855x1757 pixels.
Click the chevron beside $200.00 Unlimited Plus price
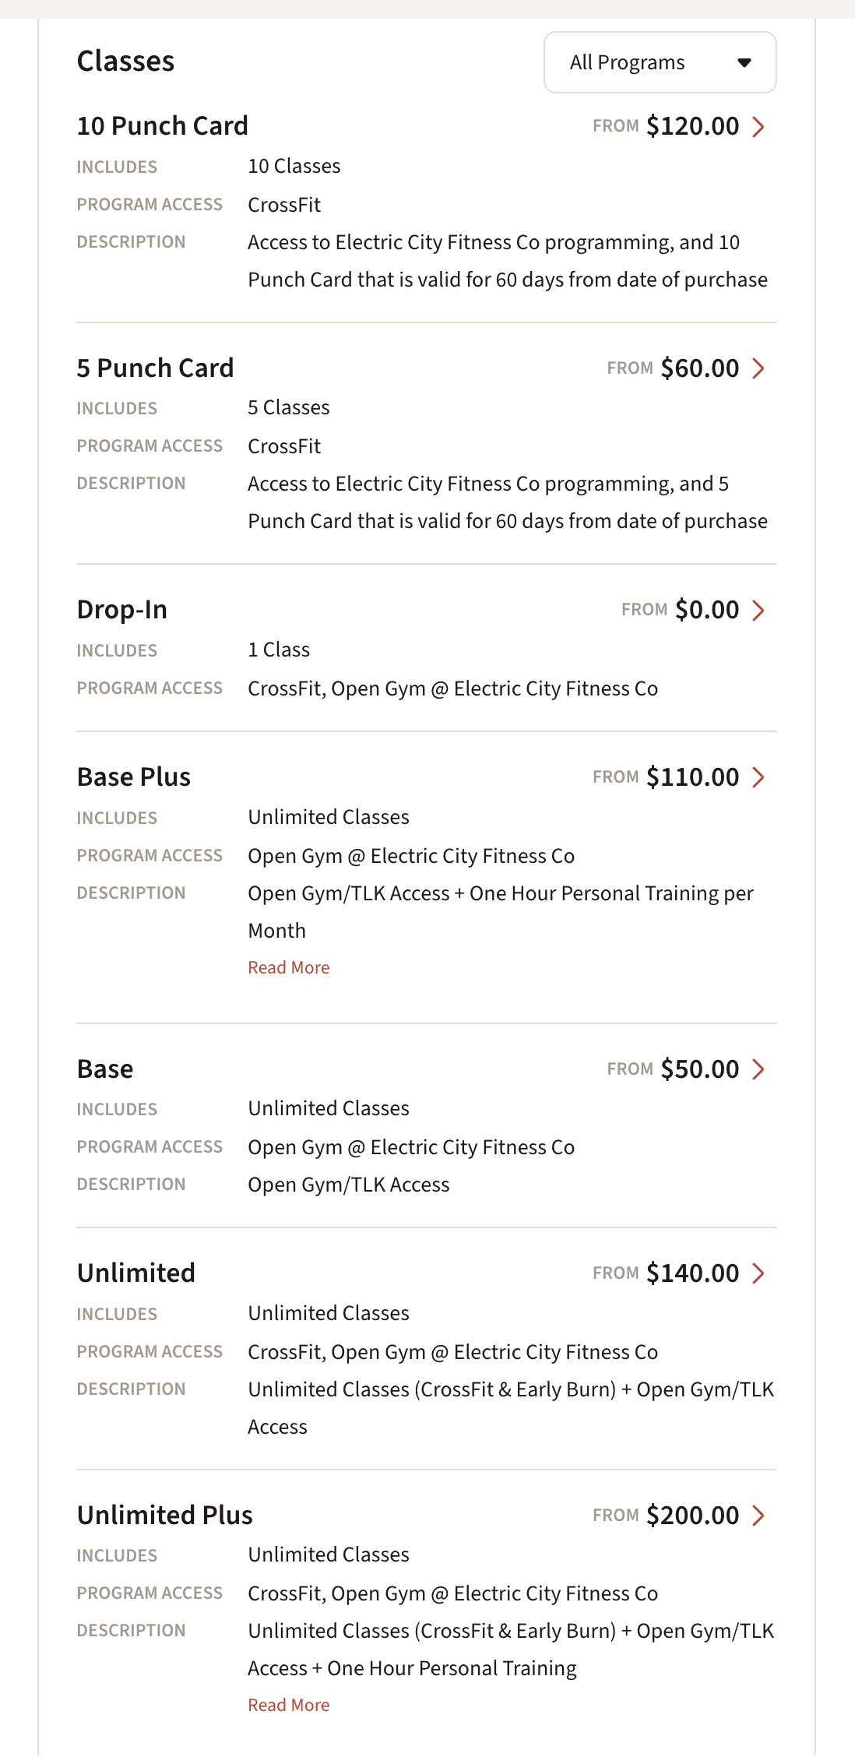758,1516
